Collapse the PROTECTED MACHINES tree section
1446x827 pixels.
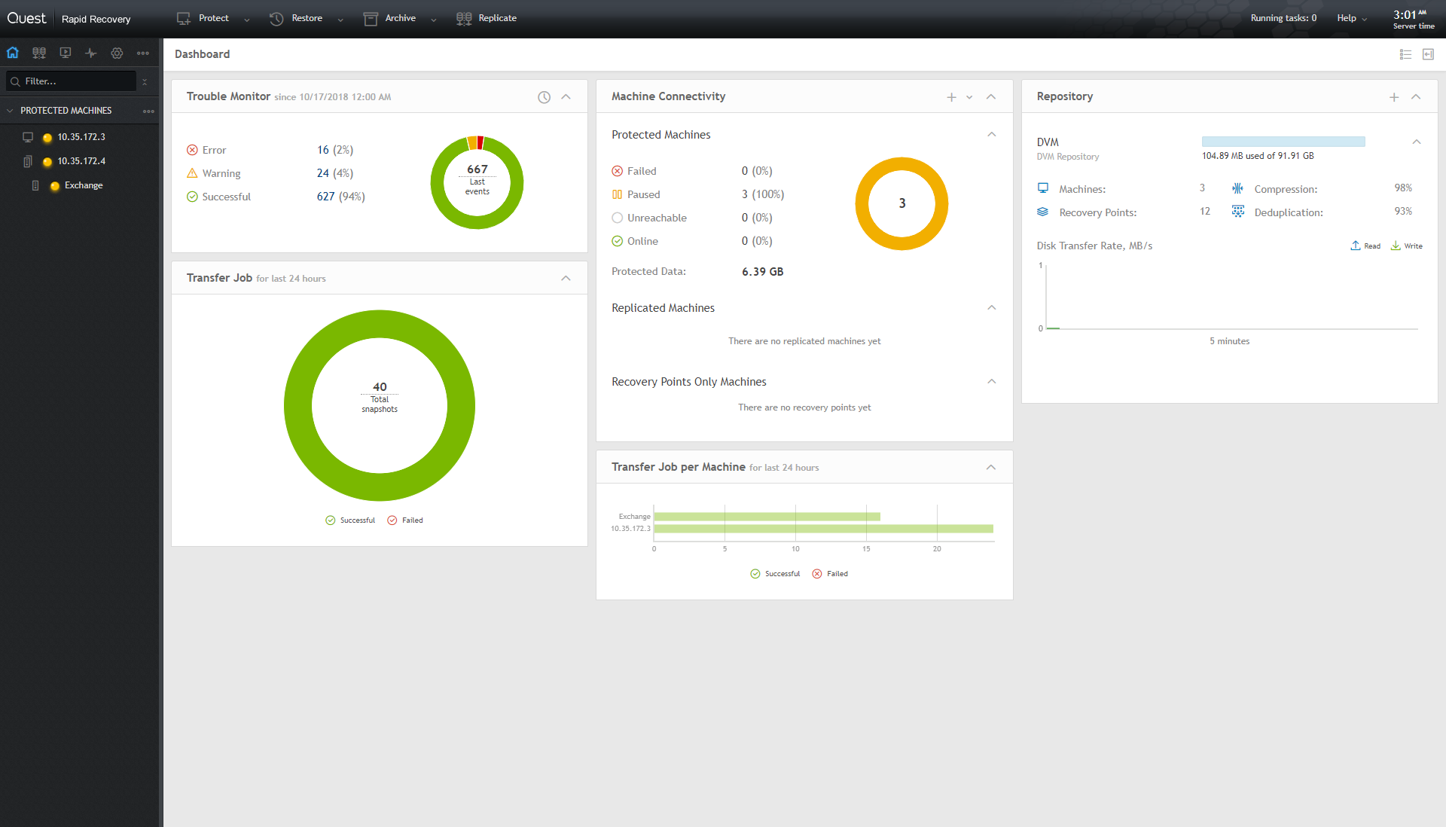pyautogui.click(x=11, y=111)
